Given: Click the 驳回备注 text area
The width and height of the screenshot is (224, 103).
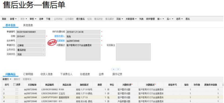Looking at the screenshot, I should coord(133,52).
